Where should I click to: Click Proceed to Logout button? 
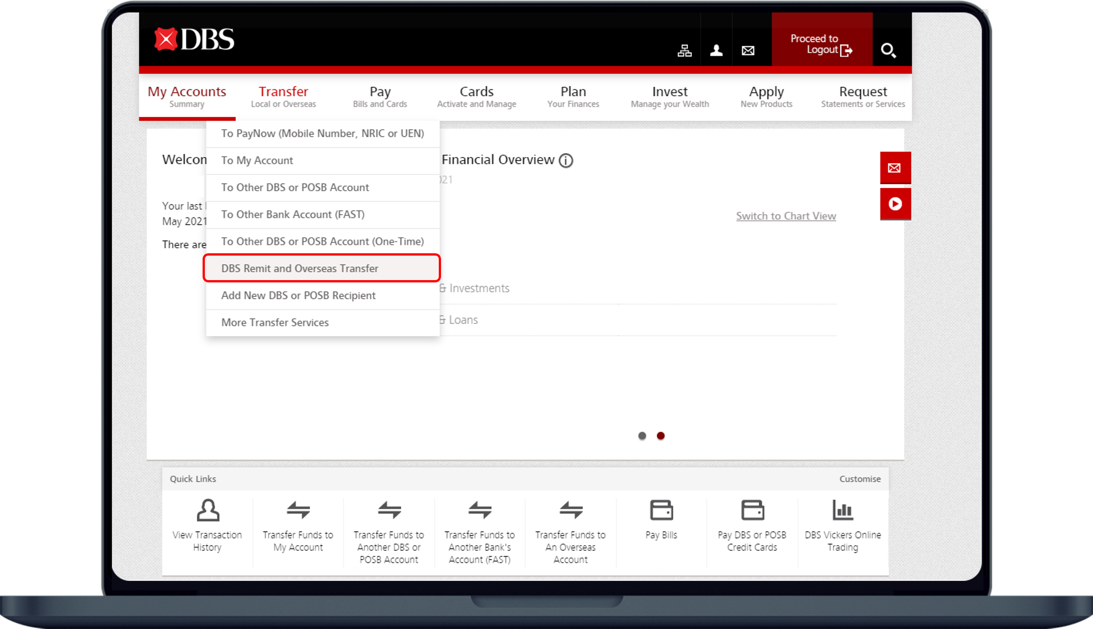click(821, 44)
